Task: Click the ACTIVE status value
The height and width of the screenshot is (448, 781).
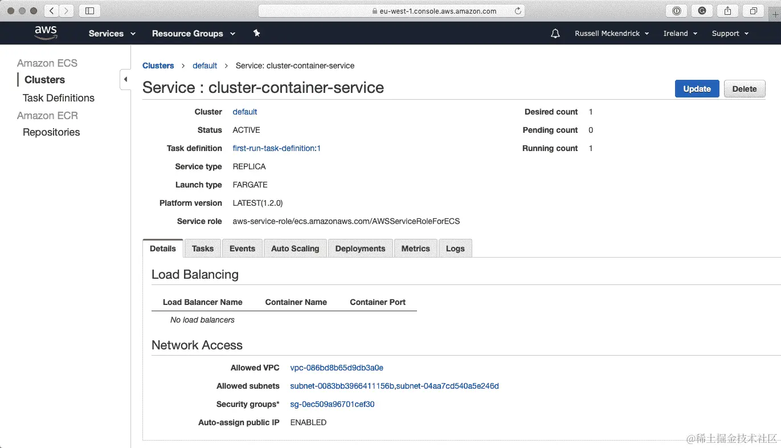Action: click(247, 130)
